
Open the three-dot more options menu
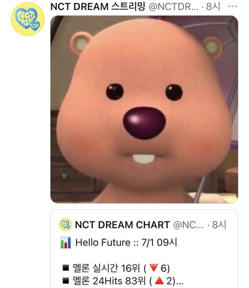click(x=232, y=6)
